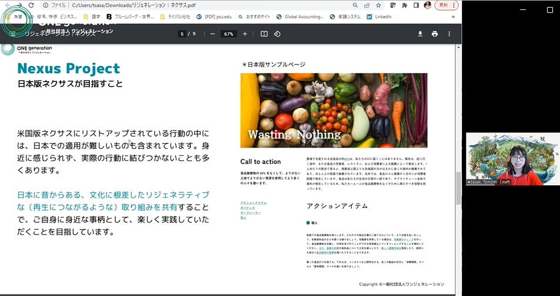Click the 67% zoom level box
Viewport: 560px width, 296px height.
click(229, 34)
